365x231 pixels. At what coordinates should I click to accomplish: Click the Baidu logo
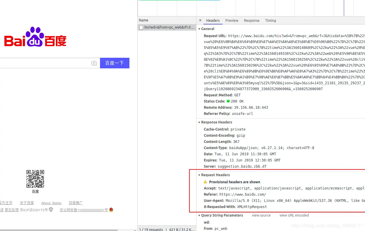coord(35,37)
